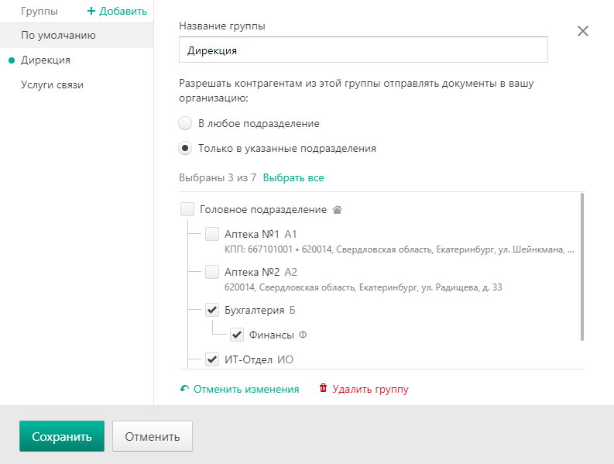Enable the Аптека №1 checkbox
614x464 pixels.
pyautogui.click(x=212, y=234)
